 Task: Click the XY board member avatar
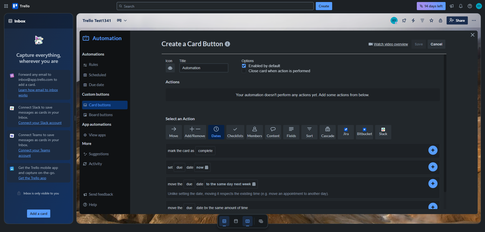394,20
